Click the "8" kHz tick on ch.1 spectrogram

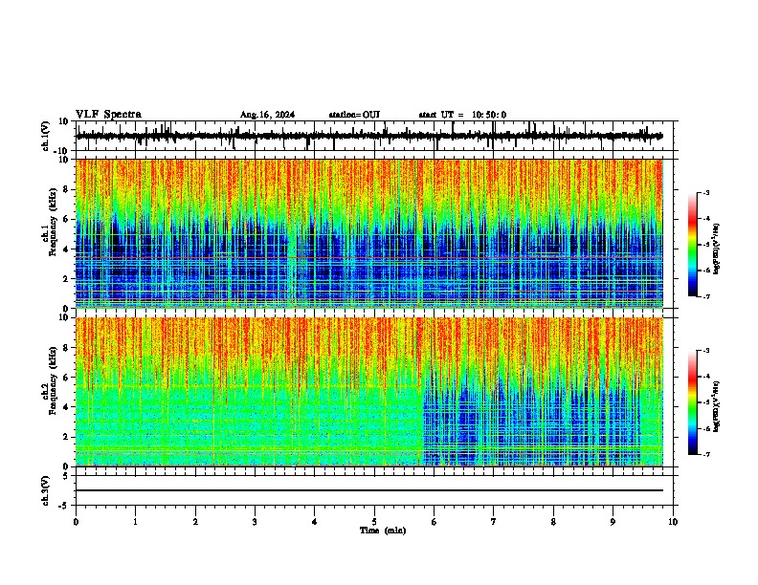[67, 189]
